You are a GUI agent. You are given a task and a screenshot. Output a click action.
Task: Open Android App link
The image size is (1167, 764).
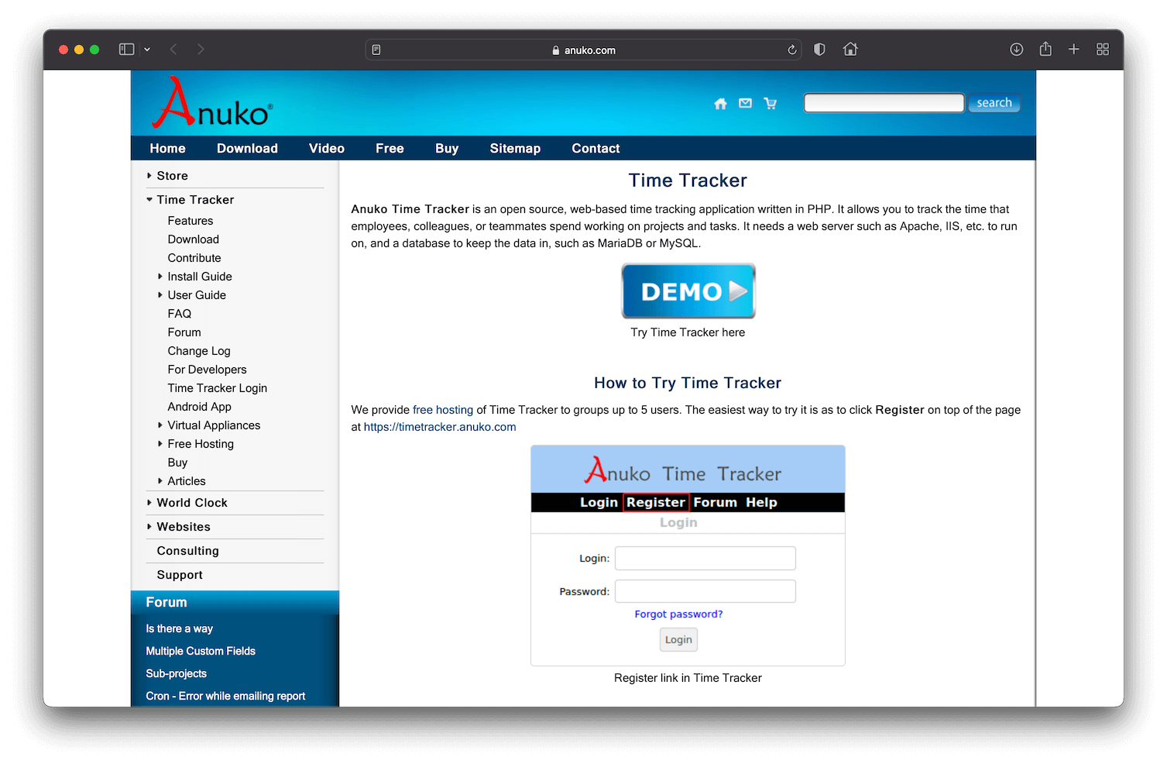click(200, 407)
